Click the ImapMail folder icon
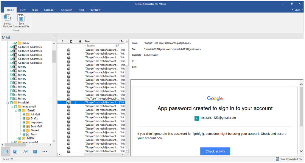 (x=15, y=103)
